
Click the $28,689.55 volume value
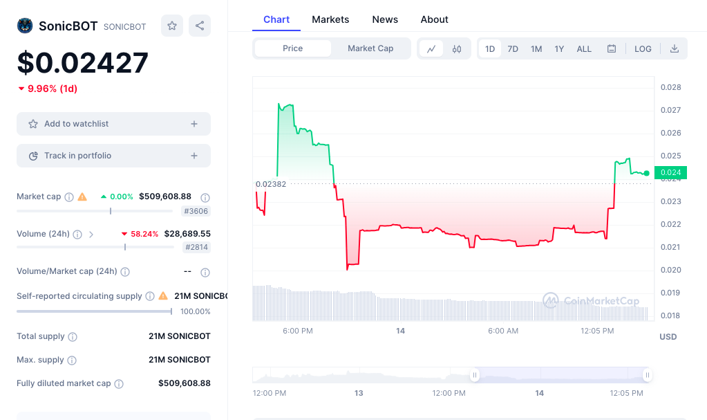[x=187, y=234]
